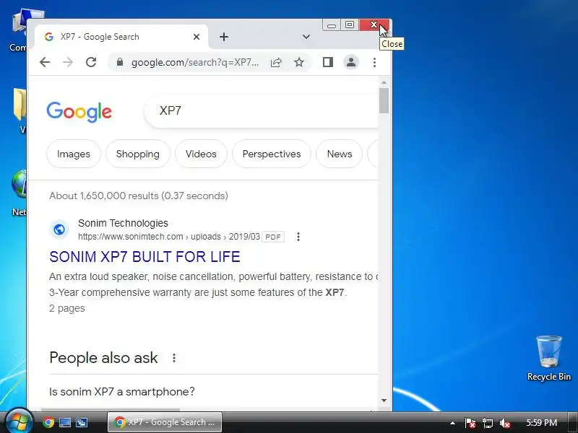Select the XP7 - Google Search tab
The image size is (578, 433).
point(121,37)
